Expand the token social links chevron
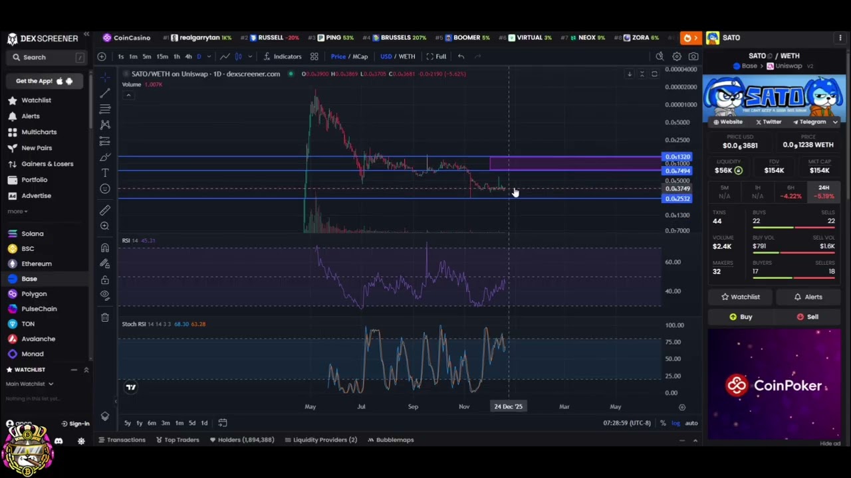 pyautogui.click(x=835, y=122)
